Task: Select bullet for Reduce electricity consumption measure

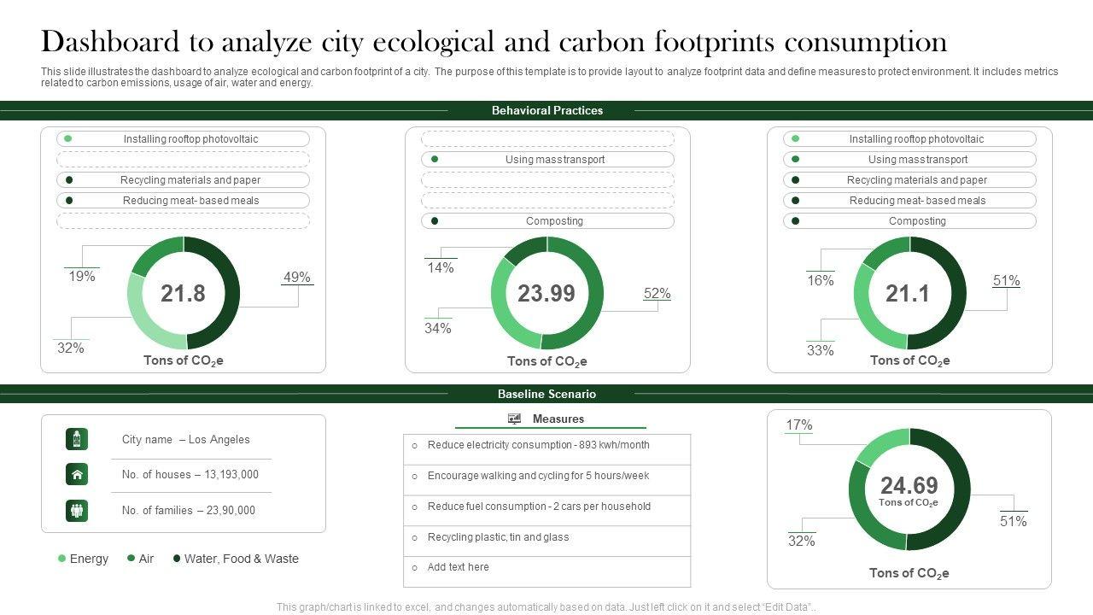Action: (x=415, y=446)
